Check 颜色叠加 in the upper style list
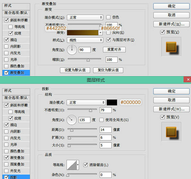 [6, 66]
